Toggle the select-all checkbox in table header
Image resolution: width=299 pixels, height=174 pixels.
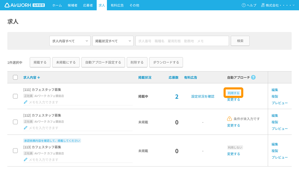15,77
